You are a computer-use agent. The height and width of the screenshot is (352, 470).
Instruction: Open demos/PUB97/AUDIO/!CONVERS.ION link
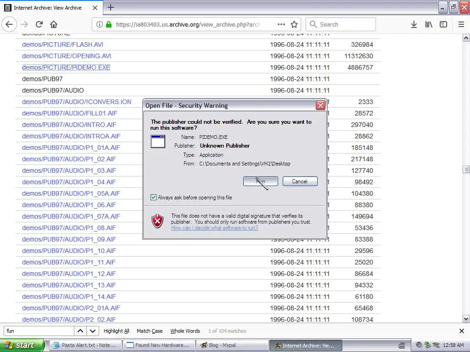click(x=77, y=102)
